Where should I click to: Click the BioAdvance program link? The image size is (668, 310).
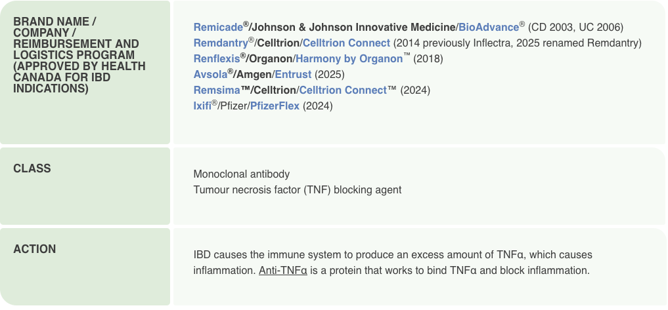(489, 28)
